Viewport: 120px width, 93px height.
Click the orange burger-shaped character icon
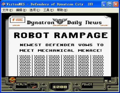pyautogui.click(x=12, y=80)
